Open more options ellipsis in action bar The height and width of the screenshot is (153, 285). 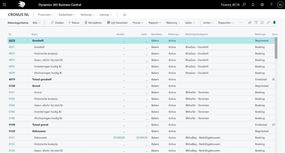coord(240,23)
